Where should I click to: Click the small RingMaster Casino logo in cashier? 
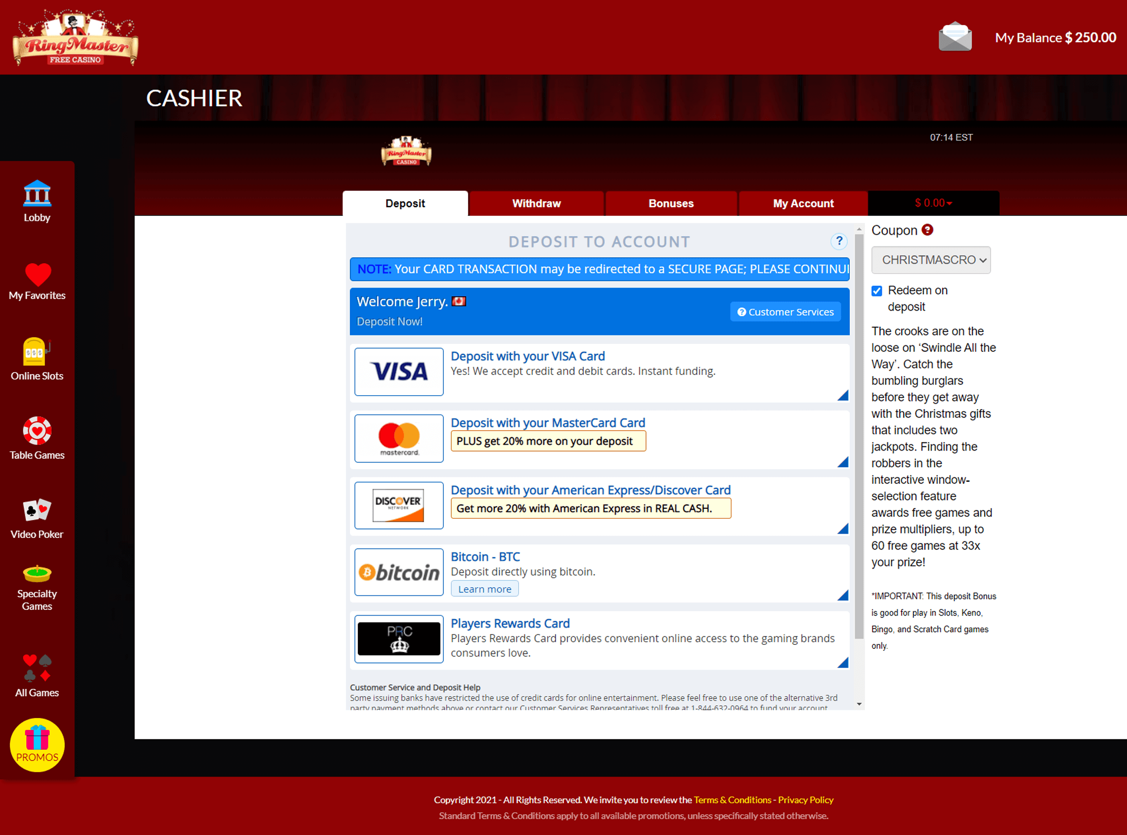coord(406,151)
